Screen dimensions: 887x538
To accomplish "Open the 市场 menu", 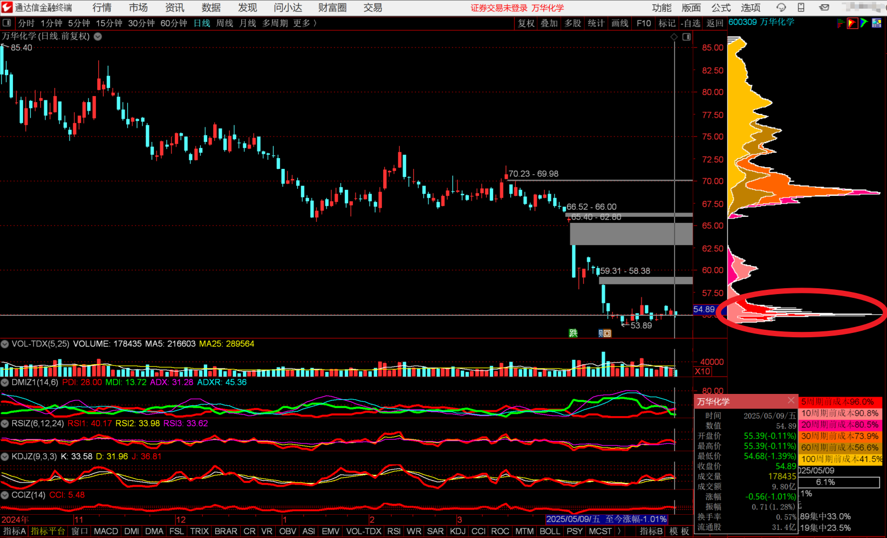I will 138,8.
